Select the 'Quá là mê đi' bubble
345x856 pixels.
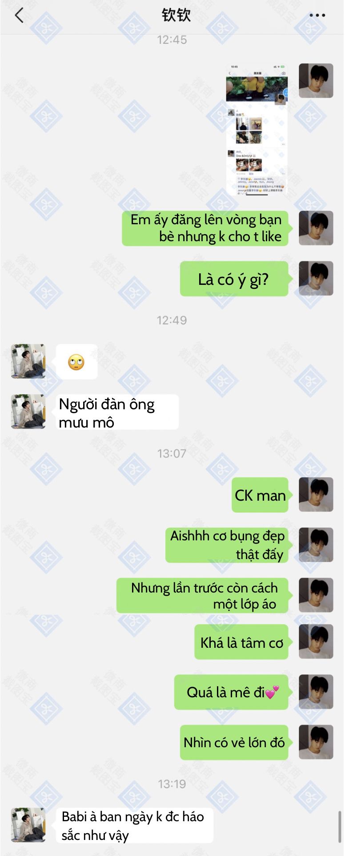[x=231, y=692]
